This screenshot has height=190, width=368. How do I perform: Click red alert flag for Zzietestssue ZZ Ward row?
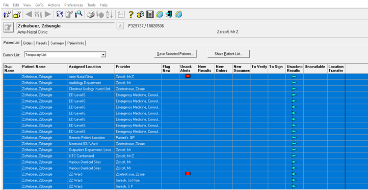(x=188, y=174)
